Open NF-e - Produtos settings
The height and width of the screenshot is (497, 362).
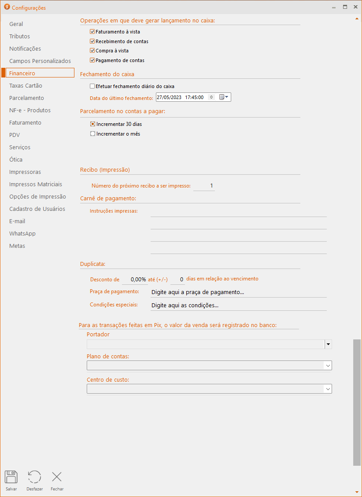(x=30, y=110)
